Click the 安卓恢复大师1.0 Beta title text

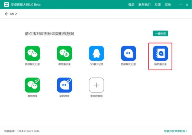click(x=25, y=4)
